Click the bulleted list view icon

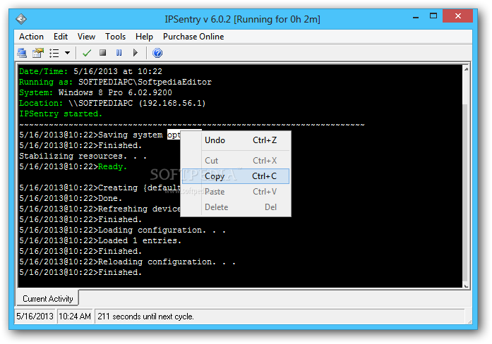54,53
